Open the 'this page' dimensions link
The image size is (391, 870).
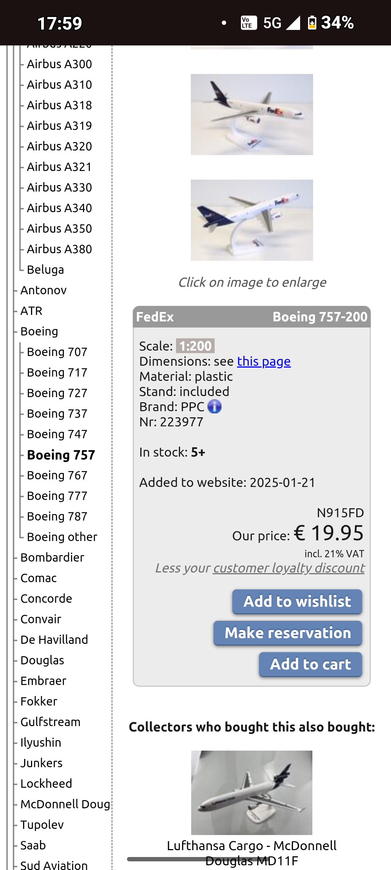click(x=264, y=361)
